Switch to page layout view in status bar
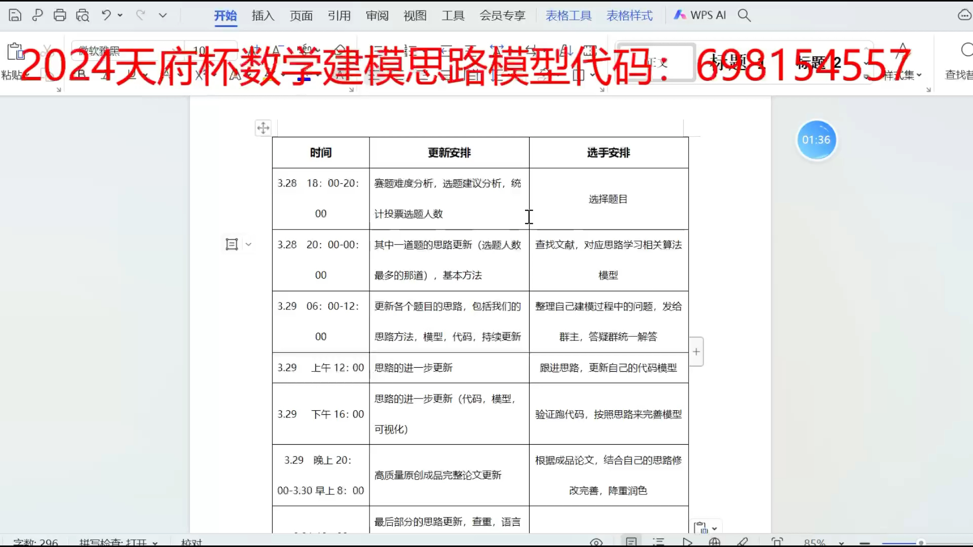 (x=631, y=542)
